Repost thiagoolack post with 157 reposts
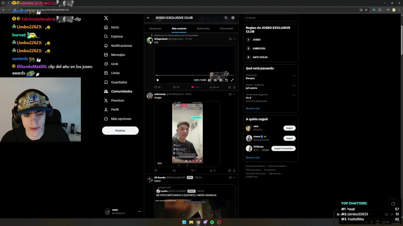Screen dimensions: 403x226 click(x=176, y=87)
